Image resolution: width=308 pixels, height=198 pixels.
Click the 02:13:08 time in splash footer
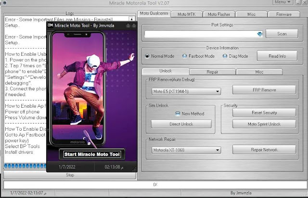click(114, 167)
